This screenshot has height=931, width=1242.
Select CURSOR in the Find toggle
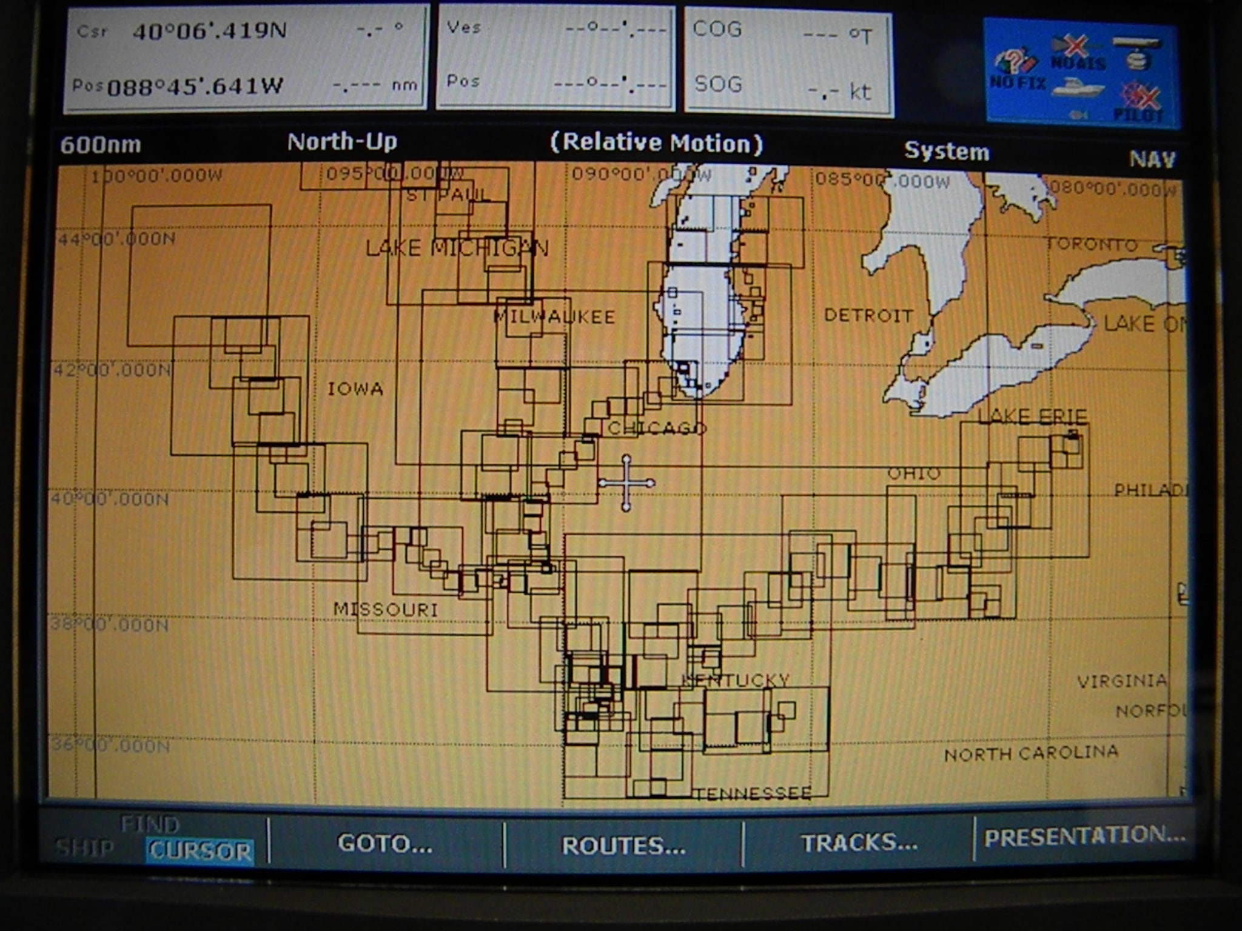click(200, 850)
